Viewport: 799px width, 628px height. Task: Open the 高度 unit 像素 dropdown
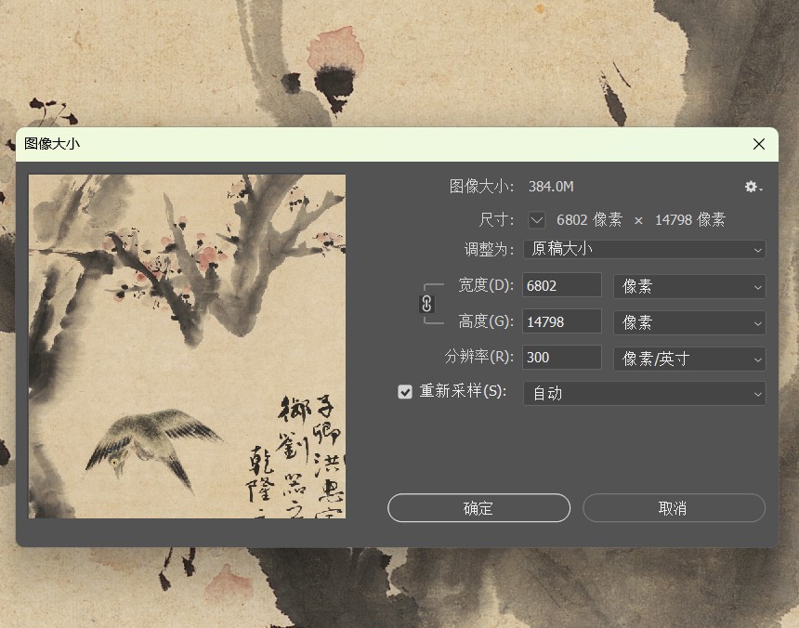(689, 322)
